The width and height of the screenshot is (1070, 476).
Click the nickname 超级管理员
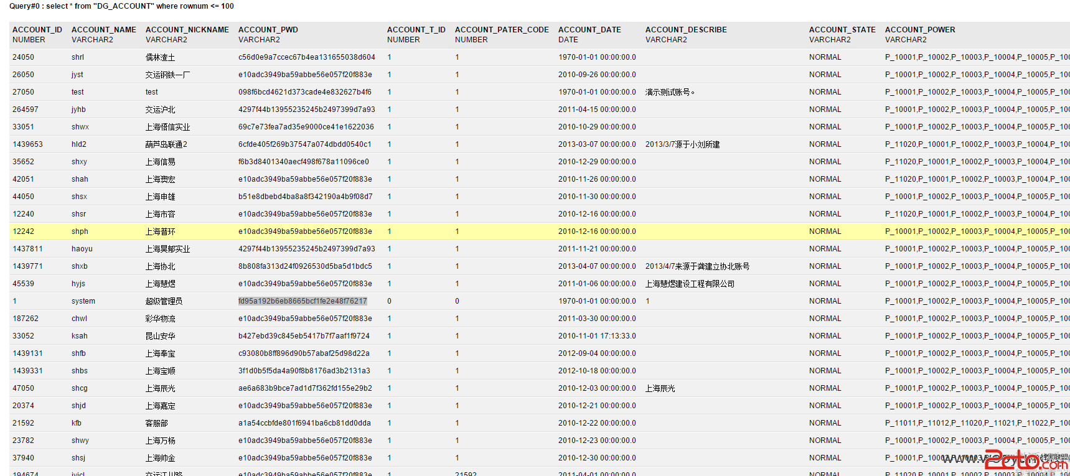coord(164,301)
